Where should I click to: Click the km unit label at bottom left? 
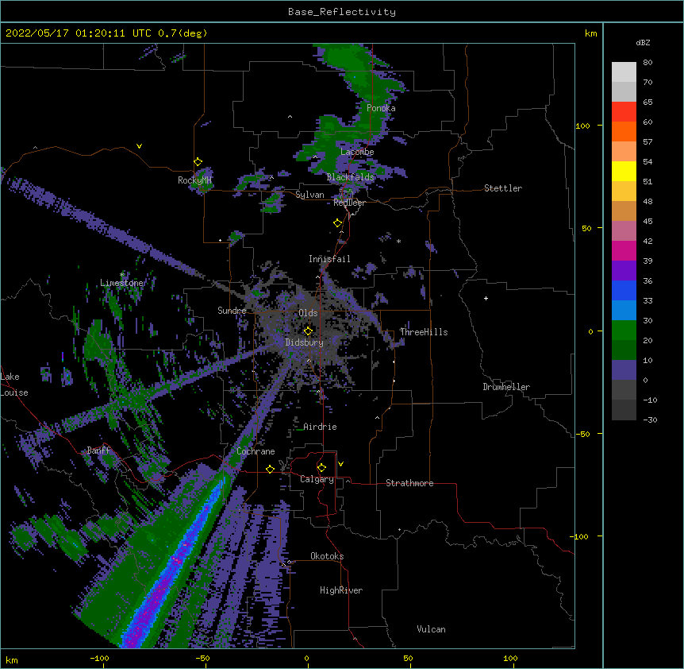pyautogui.click(x=12, y=660)
